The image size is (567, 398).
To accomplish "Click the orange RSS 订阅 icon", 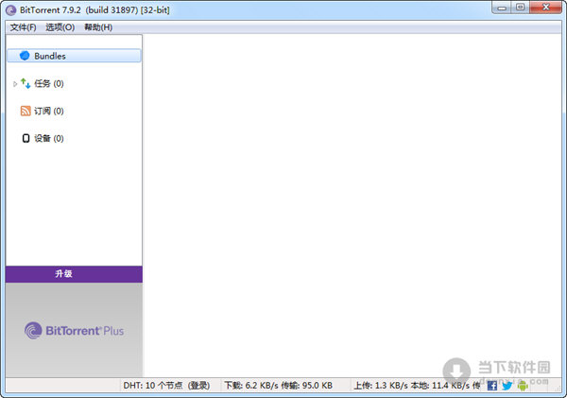I will (x=26, y=111).
